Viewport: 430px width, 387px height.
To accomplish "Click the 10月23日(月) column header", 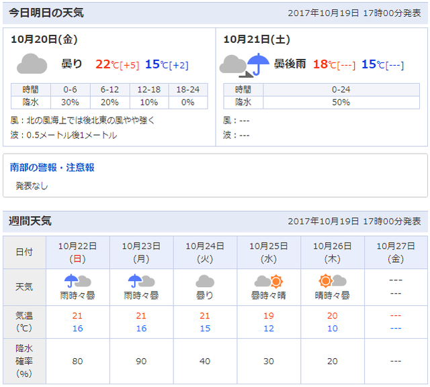I will pyautogui.click(x=141, y=252).
